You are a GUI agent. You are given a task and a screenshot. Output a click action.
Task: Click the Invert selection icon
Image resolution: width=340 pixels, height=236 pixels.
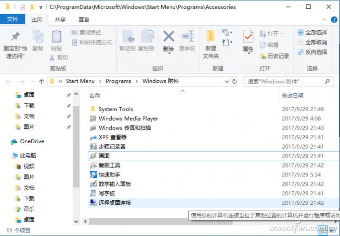[x=300, y=52]
